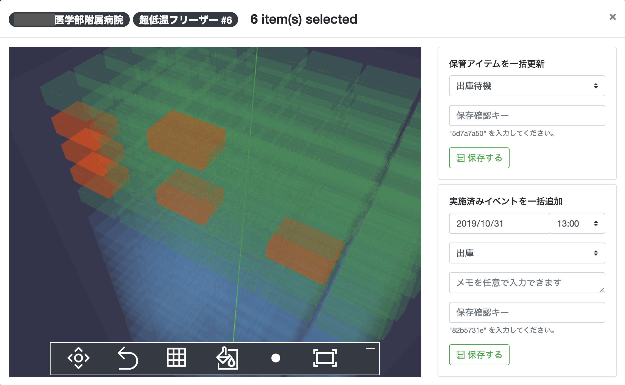This screenshot has width=625, height=385.
Task: Focus the confirmation key field under 出庫待機
Action: [x=527, y=116]
